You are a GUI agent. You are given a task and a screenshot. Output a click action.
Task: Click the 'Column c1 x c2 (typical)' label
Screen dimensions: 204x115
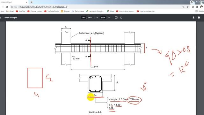(x=91, y=33)
